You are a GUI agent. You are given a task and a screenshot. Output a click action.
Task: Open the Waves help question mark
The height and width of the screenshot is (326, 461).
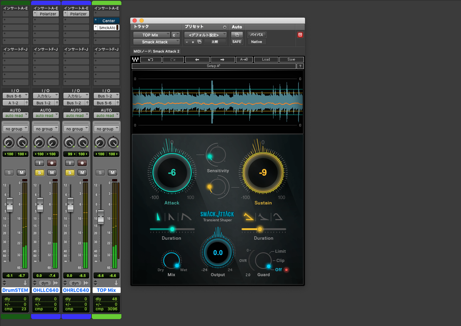tap(300, 66)
